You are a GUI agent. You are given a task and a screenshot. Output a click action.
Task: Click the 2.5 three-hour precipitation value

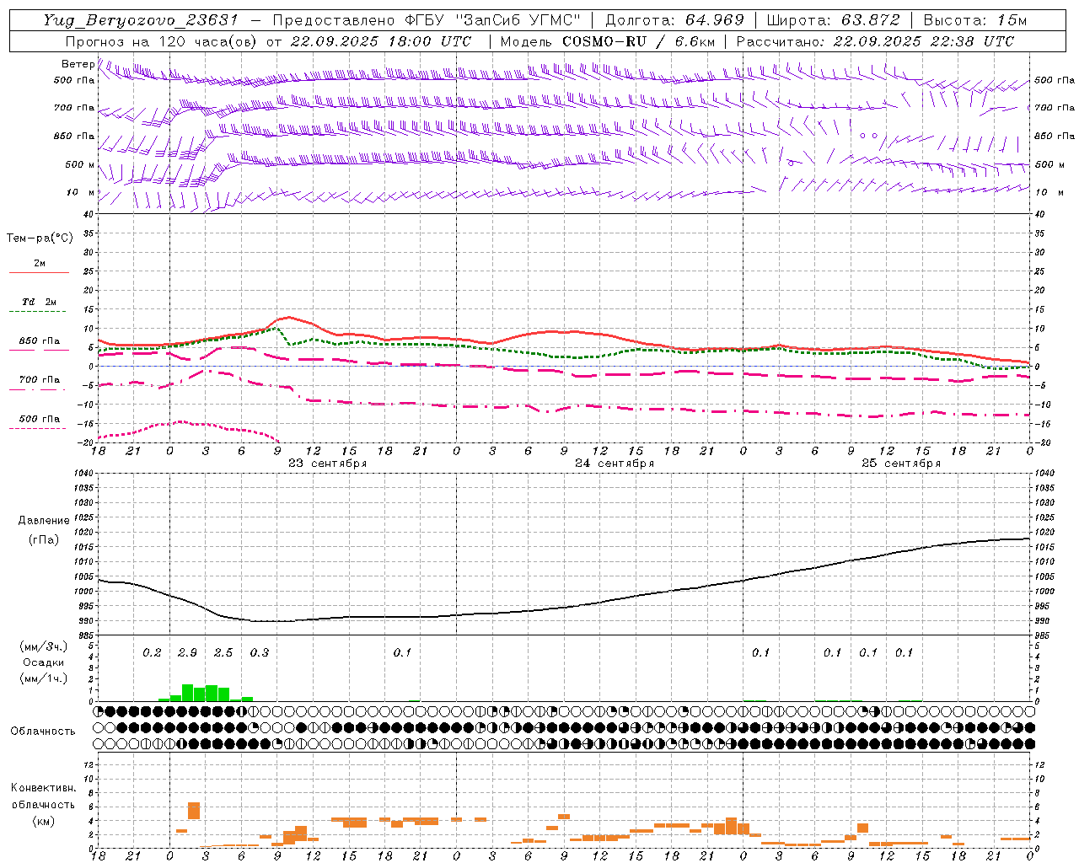pos(223,652)
